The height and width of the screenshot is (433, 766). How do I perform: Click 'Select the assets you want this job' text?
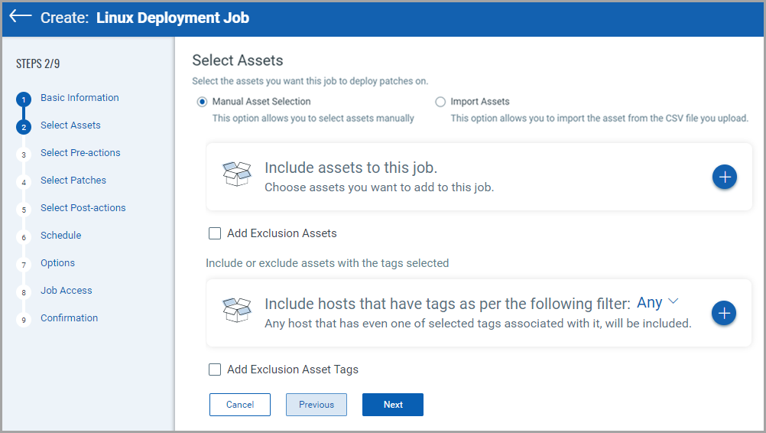tap(310, 81)
